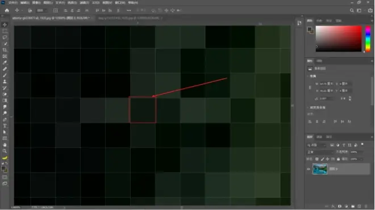Toggle the lock-all padlock in Layers panel
The height and width of the screenshot is (210, 375).
[338, 159]
